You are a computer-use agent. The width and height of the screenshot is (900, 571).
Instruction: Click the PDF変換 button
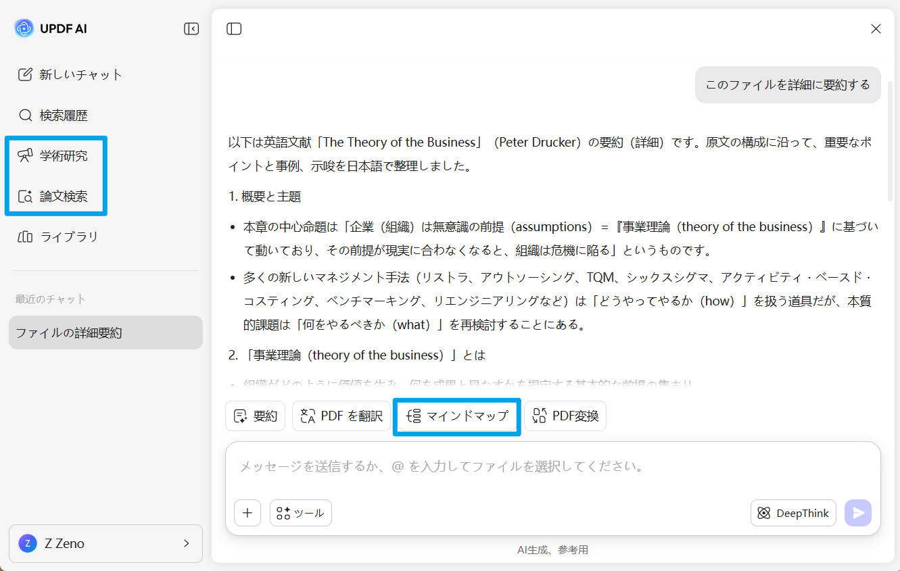(x=565, y=416)
